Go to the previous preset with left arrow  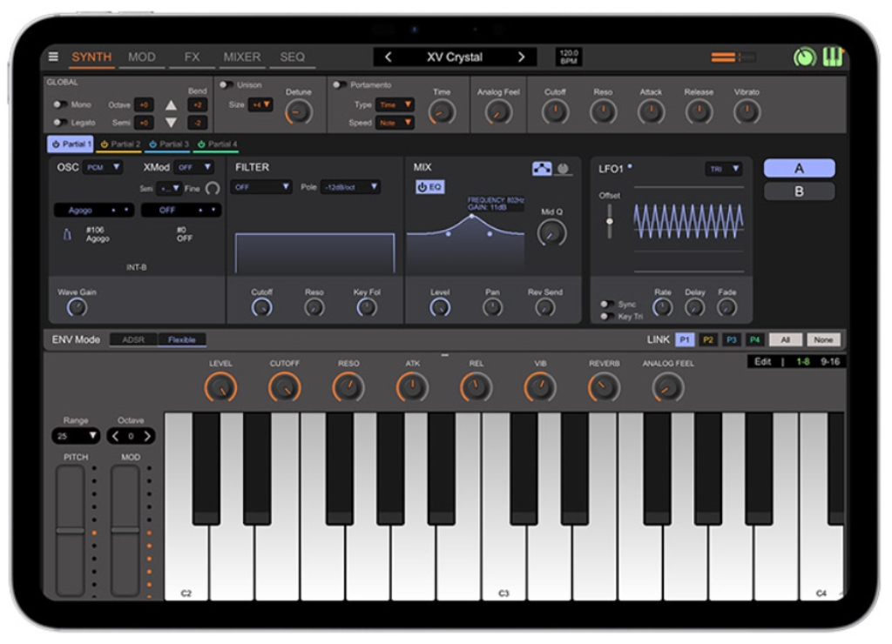pyautogui.click(x=389, y=57)
